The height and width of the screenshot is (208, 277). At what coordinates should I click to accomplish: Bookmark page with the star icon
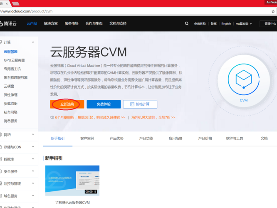click(x=273, y=12)
